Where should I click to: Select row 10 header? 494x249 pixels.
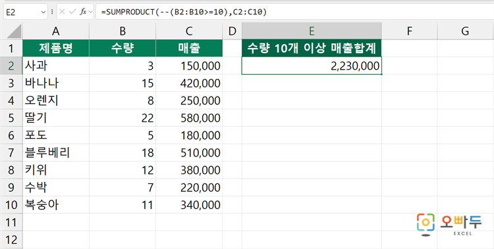coord(11,205)
